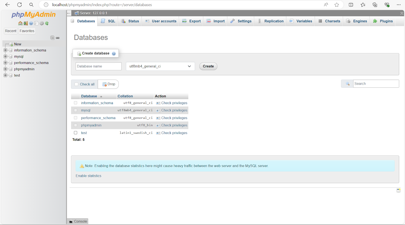Open the Settings tab

tap(241, 21)
